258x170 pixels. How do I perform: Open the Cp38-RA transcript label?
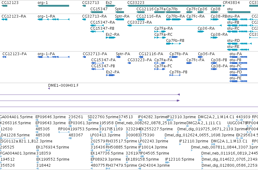[x=219, y=35]
